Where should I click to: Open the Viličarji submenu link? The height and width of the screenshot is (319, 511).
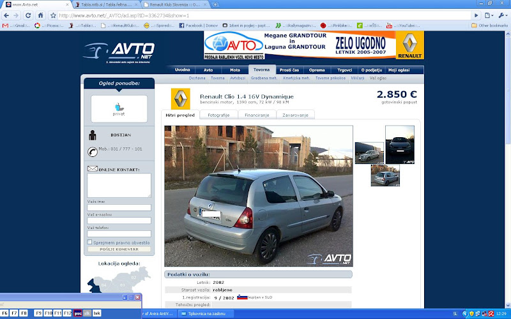pos(358,78)
